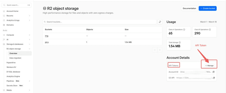226x93 pixels.
Task: Refresh the buckets list with the reload icon
Action: (x=160, y=22)
